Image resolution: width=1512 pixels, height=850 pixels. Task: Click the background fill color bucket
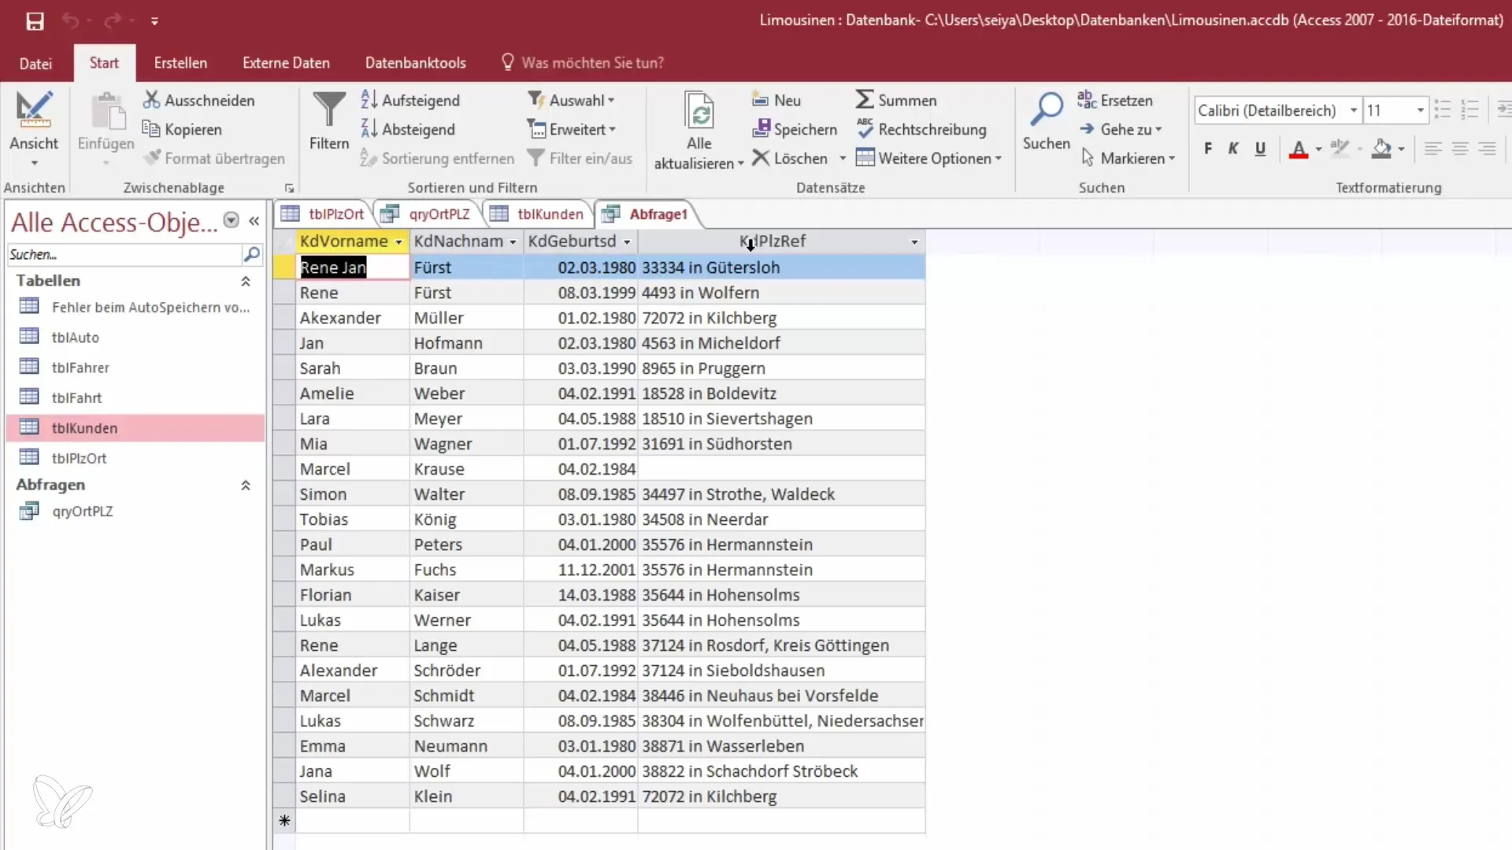pos(1382,149)
